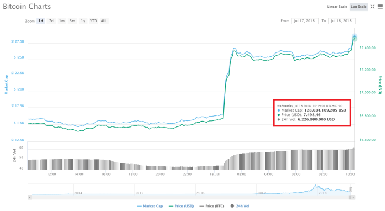Switch to Log Scale
This screenshot has width=385, height=211.
(358, 7)
